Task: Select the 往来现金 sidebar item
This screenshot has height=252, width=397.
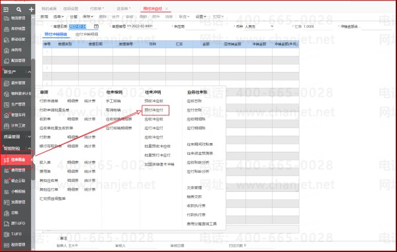Action: click(16, 160)
